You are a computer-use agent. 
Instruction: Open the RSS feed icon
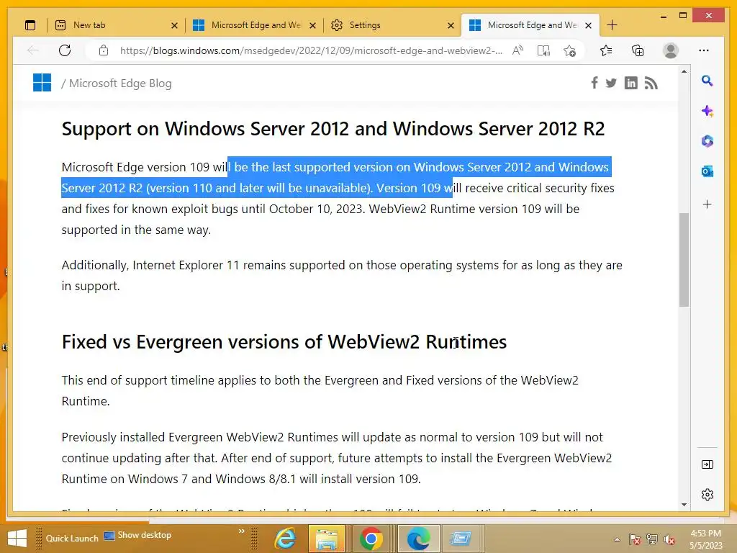pos(651,84)
